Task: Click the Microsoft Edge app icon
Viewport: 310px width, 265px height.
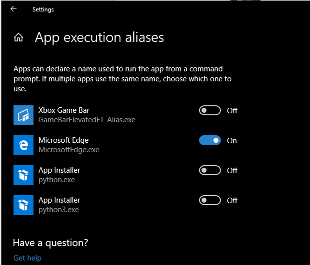Action: click(23, 145)
